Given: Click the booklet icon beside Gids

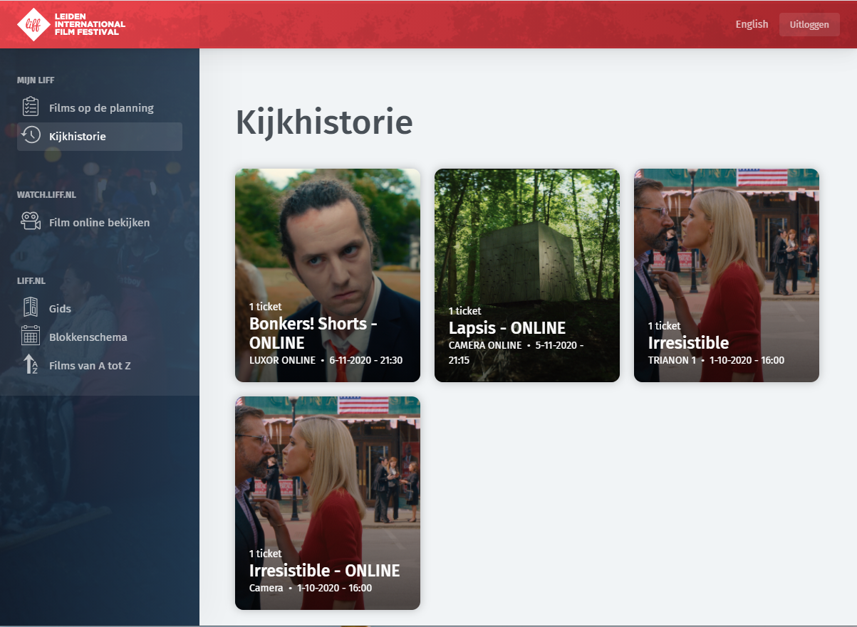Looking at the screenshot, I should click(x=30, y=308).
